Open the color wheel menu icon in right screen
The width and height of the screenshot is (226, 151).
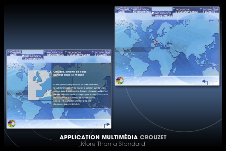(x=120, y=80)
